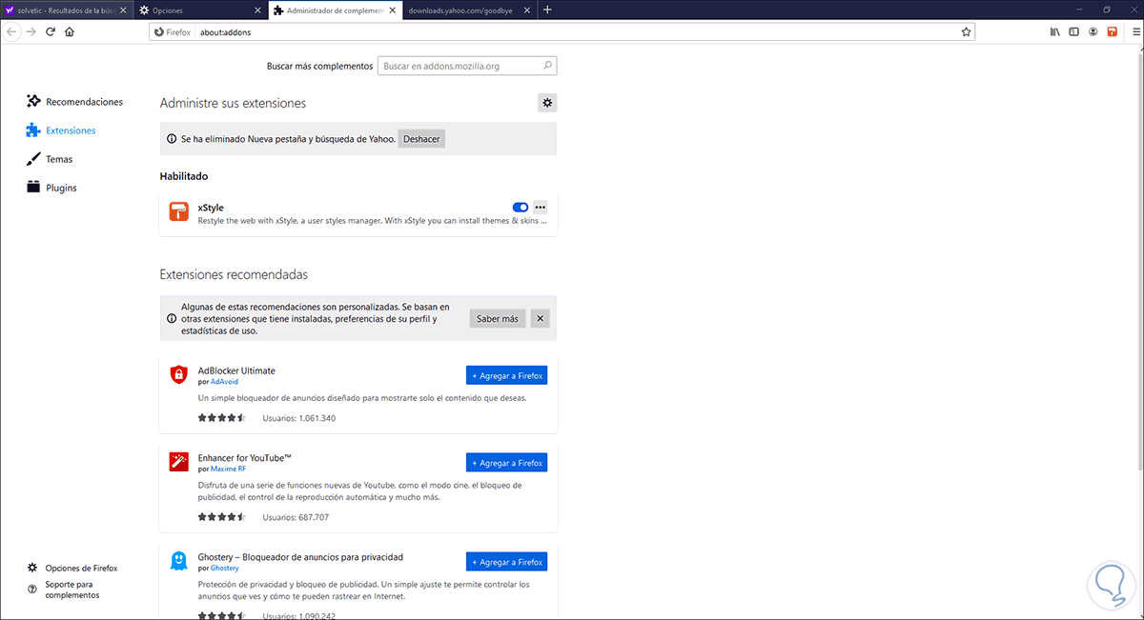
Task: Close the Opciones tab
Action: 259,10
